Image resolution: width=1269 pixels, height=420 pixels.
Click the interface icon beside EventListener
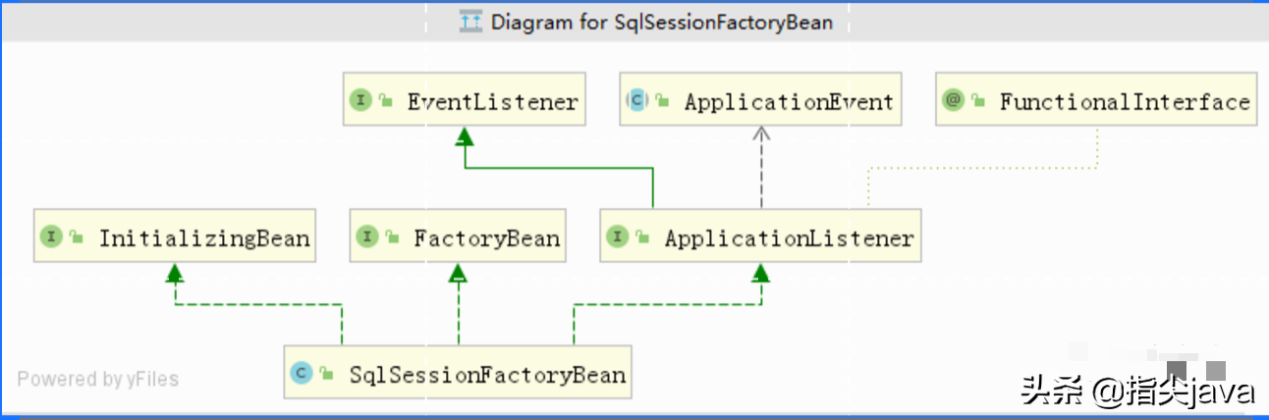point(360,100)
